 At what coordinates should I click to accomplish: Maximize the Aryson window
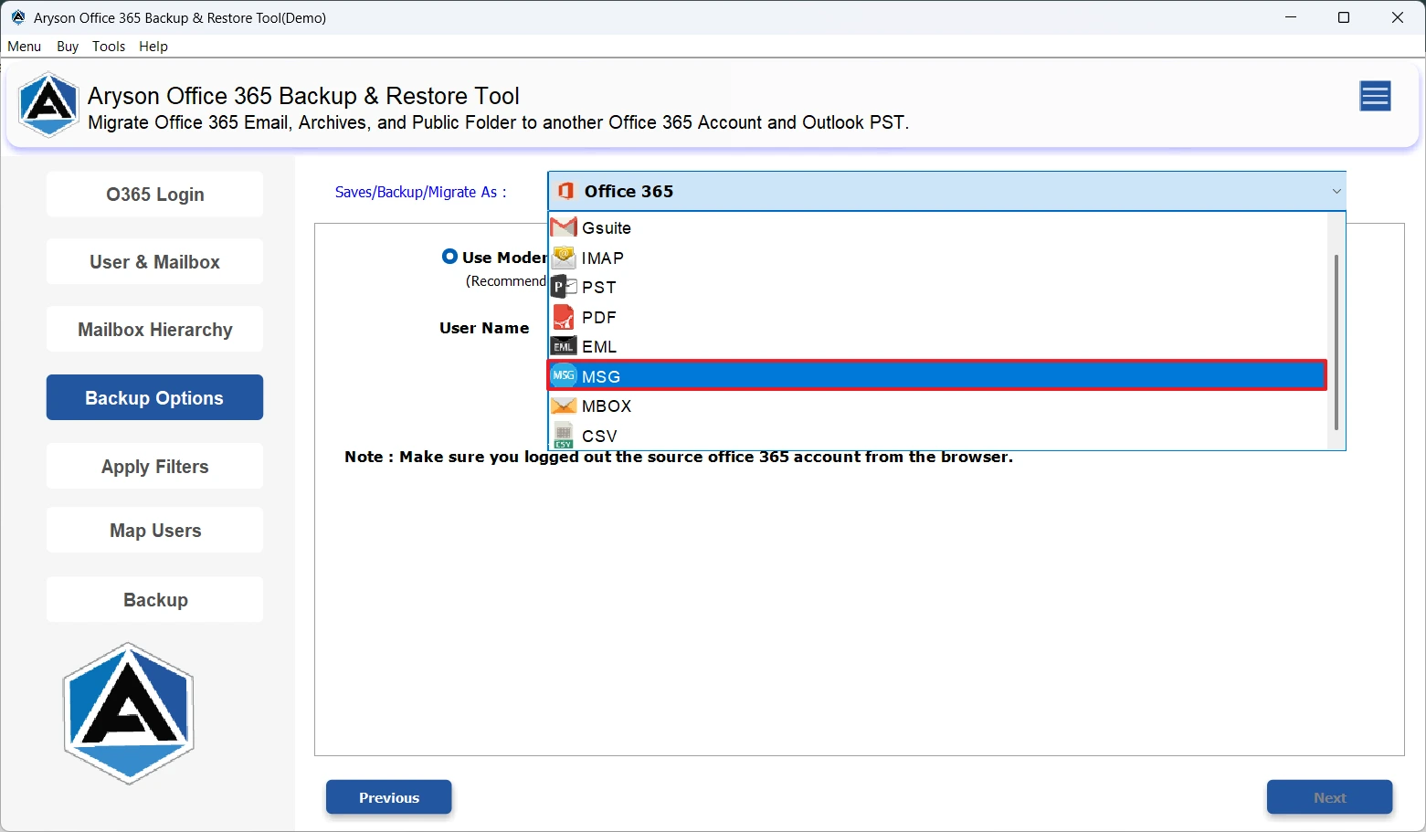pyautogui.click(x=1344, y=17)
